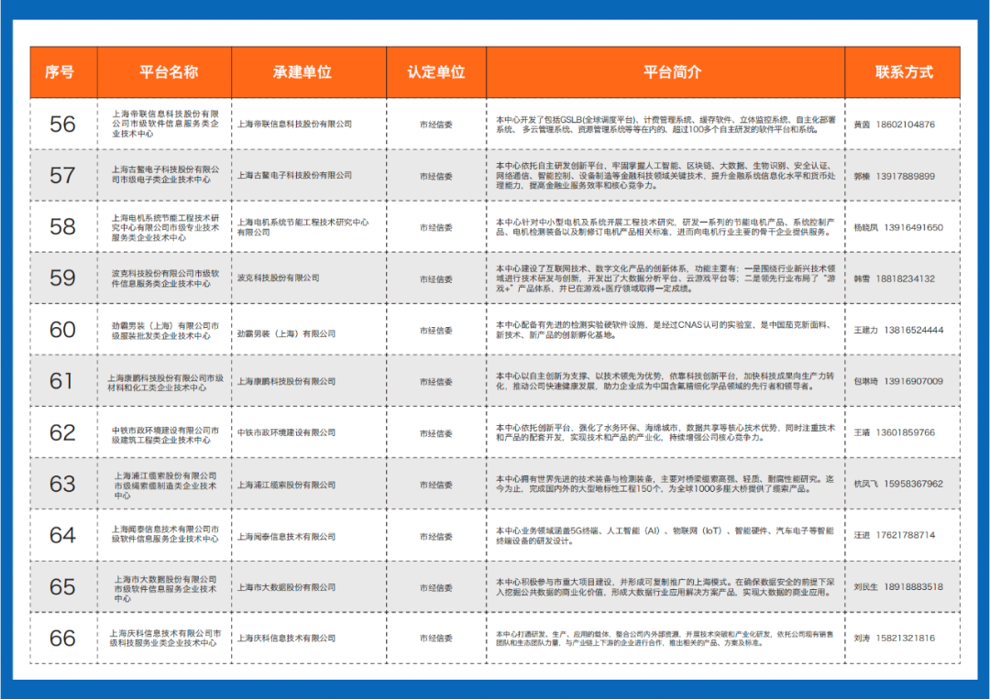The height and width of the screenshot is (699, 990).
Task: Click the 平台简介 text mentioning GSLB
Action: (665, 125)
